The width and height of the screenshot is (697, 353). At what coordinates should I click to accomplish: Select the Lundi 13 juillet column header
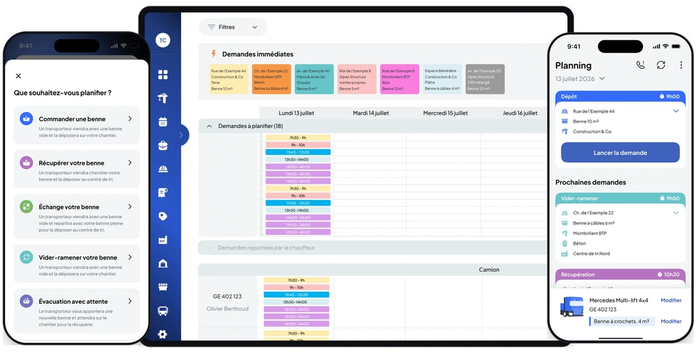[x=297, y=113]
